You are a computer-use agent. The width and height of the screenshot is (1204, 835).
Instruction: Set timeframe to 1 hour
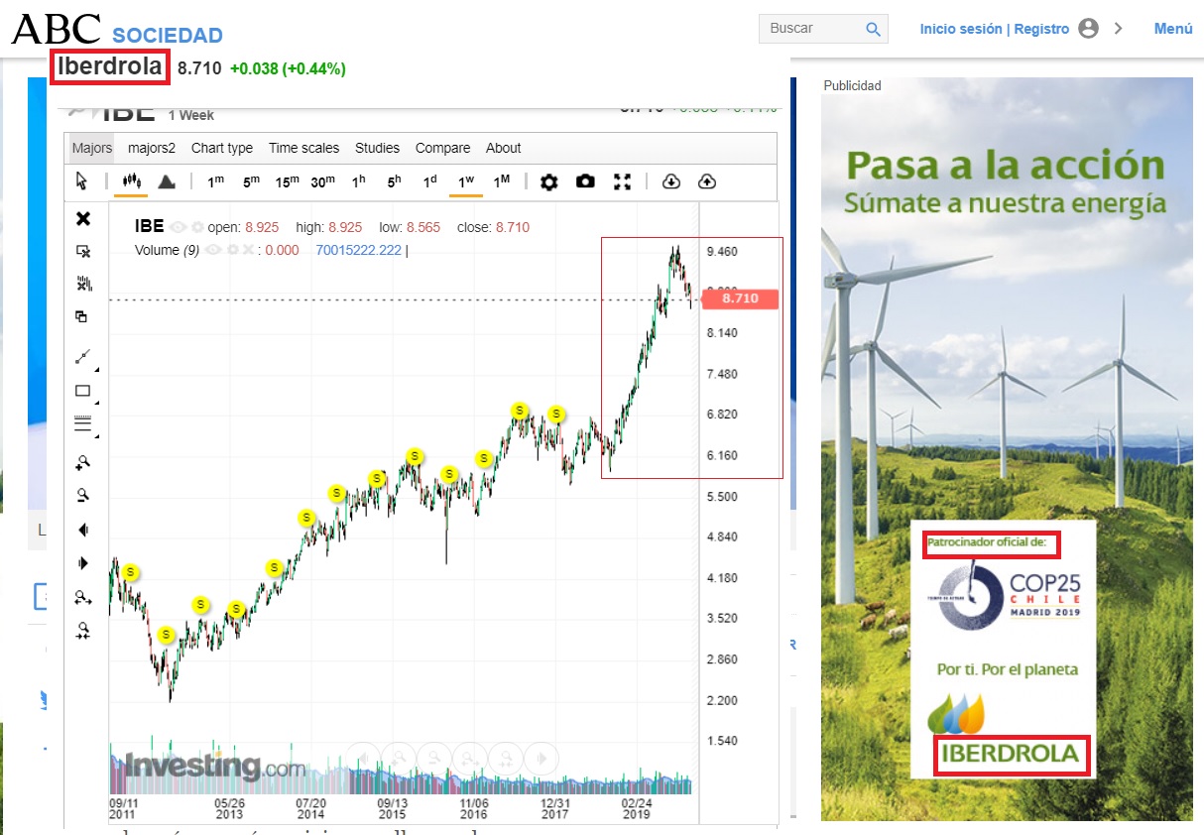tap(359, 181)
